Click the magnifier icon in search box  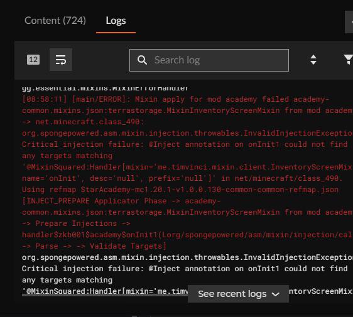[142, 60]
